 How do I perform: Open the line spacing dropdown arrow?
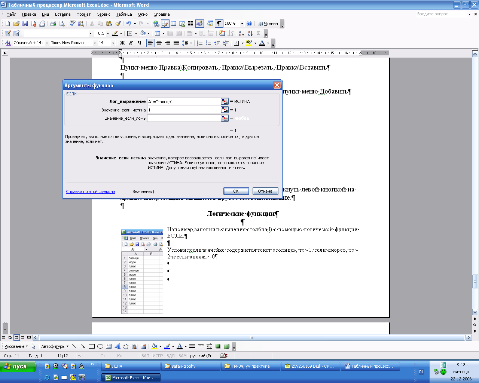(x=191, y=43)
